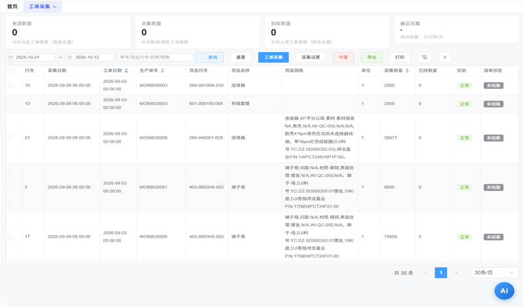Check the row 21 checkbox

click(11, 138)
